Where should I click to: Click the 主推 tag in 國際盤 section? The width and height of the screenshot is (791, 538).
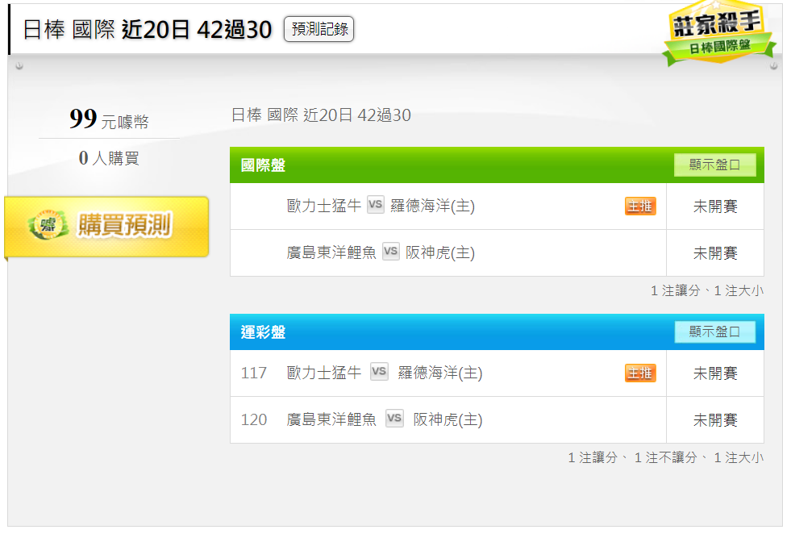point(640,206)
